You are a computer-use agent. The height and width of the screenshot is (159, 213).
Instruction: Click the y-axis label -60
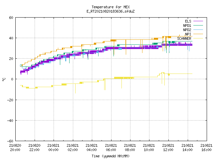[x=10, y=141]
